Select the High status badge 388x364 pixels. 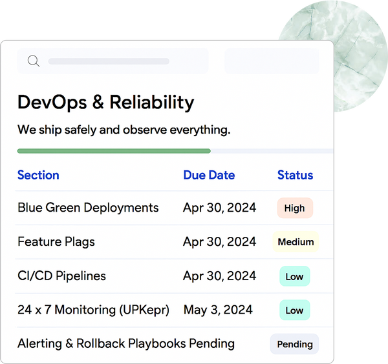pyautogui.click(x=294, y=208)
